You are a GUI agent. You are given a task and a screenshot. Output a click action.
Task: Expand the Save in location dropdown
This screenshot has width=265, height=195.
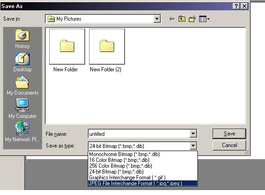[x=157, y=19]
